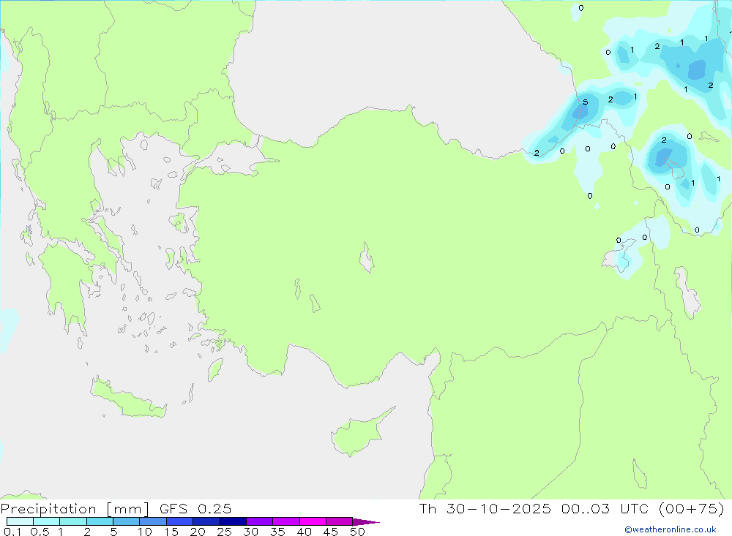Select the 0.5–1 mm legend color swatch
Image resolution: width=732 pixels, height=536 pixels.
point(47,521)
